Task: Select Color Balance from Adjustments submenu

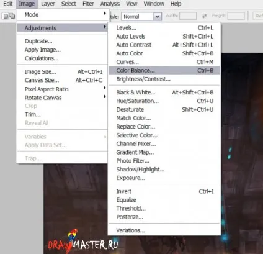Action: point(164,70)
